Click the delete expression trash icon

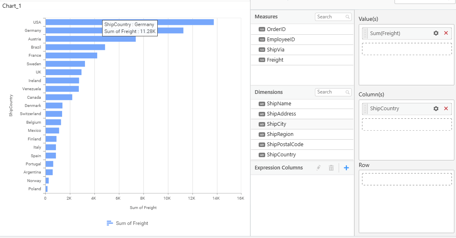[x=331, y=168]
